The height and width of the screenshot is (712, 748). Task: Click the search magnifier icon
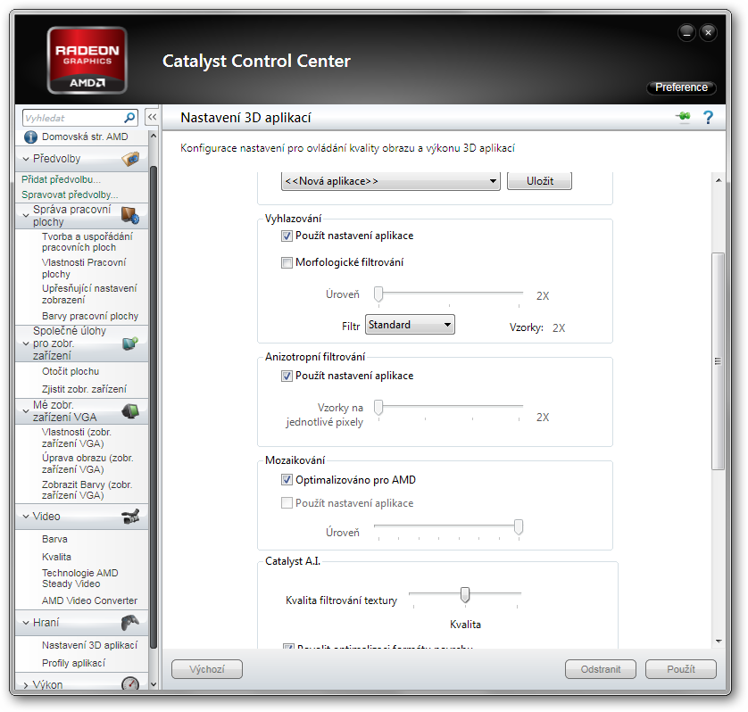(129, 117)
